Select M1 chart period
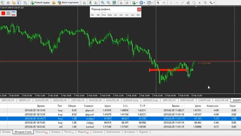The height and width of the screenshot is (136, 241). [x=93, y=15]
